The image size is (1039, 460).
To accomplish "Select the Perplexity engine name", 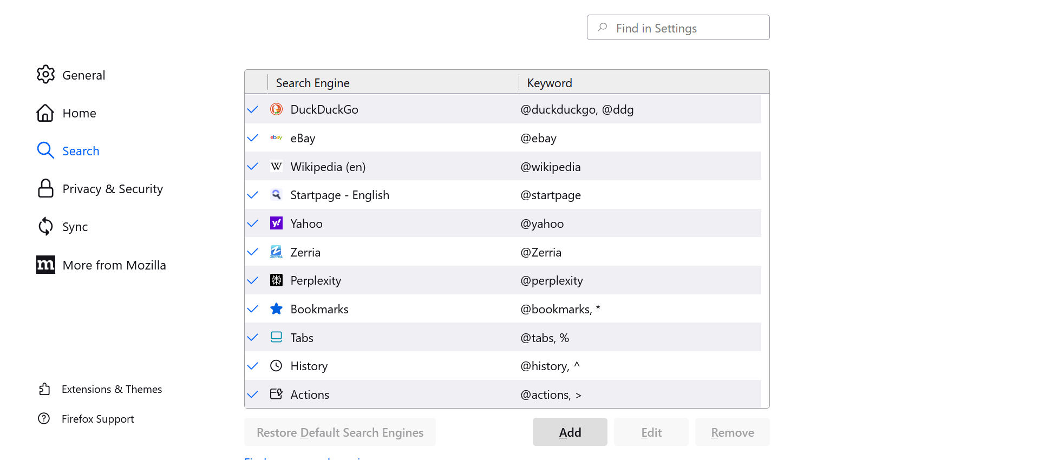I will coord(316,280).
